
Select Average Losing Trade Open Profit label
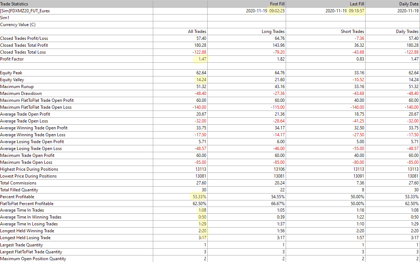[x=32, y=142]
